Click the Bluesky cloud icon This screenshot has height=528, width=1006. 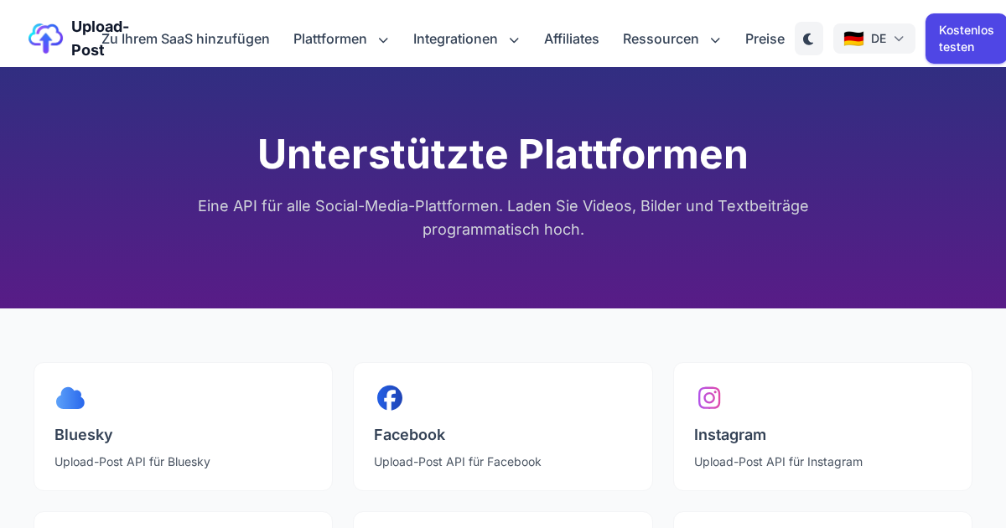click(70, 398)
